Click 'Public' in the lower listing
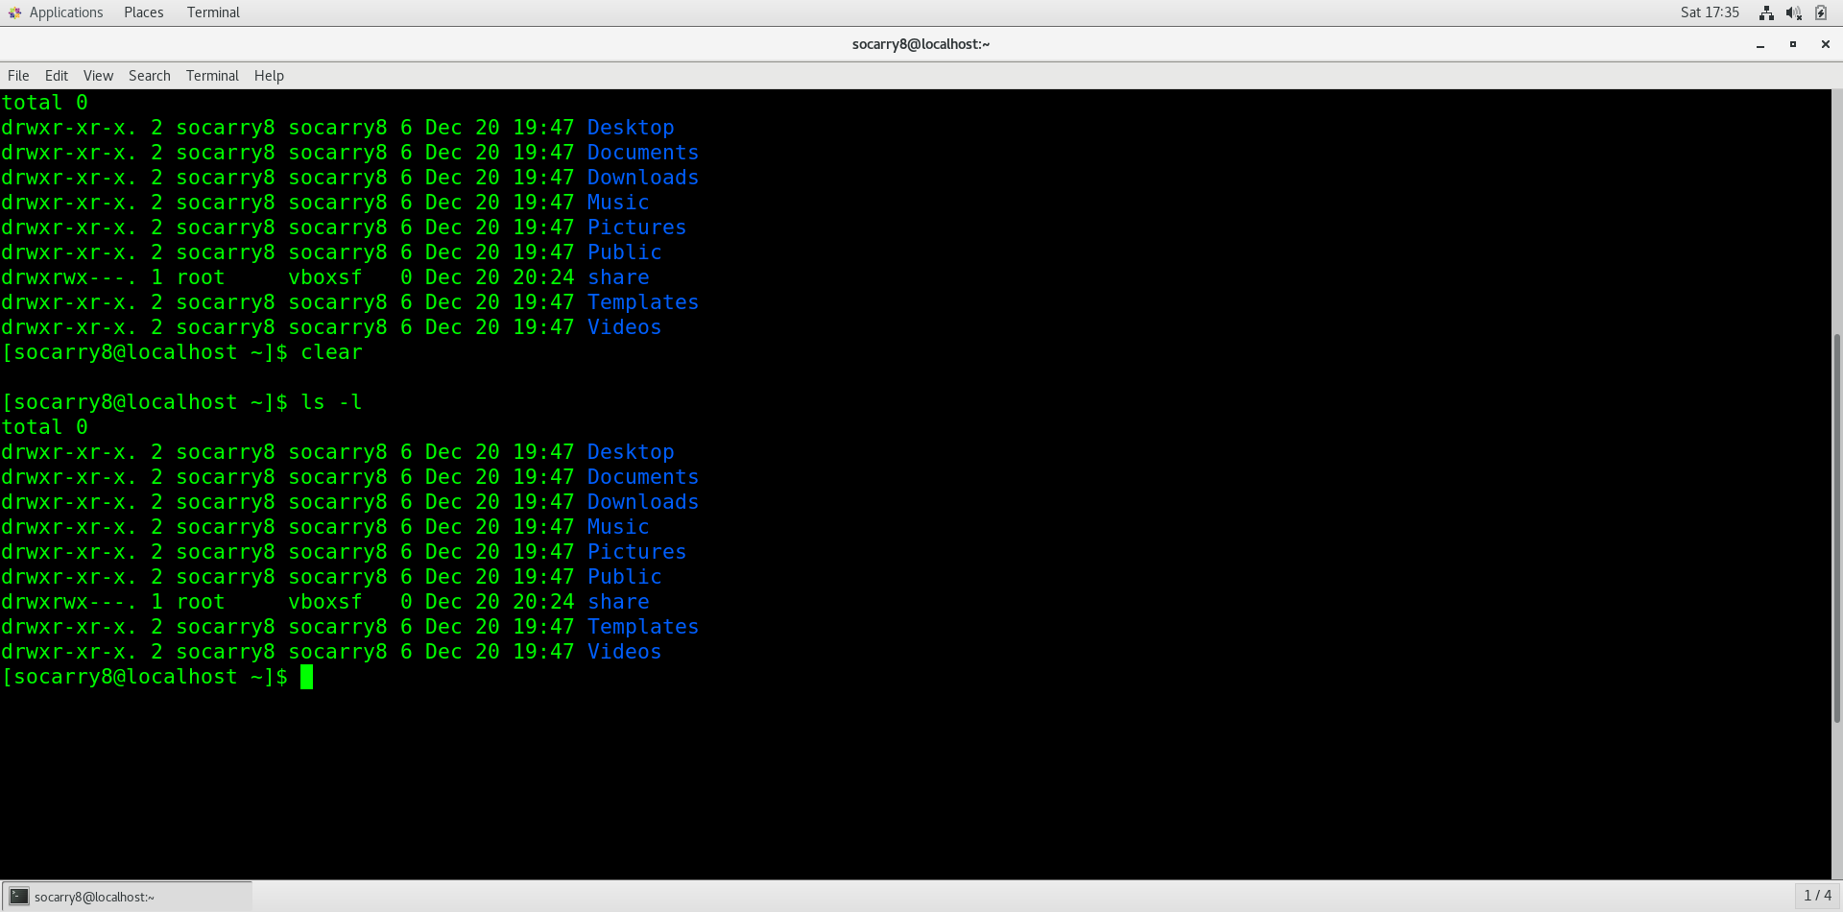 (624, 577)
